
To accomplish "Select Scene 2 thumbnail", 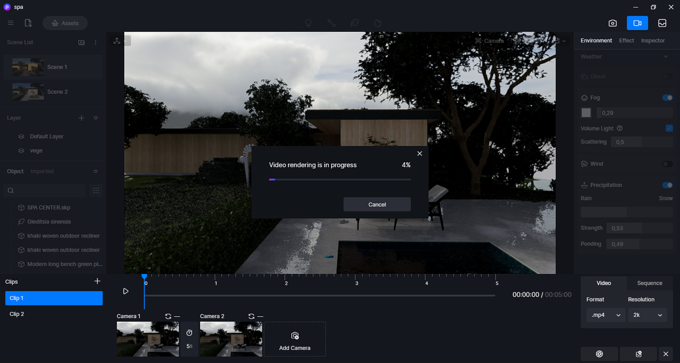I will click(28, 92).
